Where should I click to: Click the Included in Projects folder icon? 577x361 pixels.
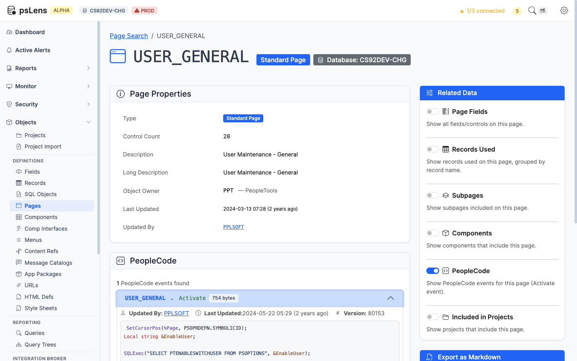[x=446, y=317]
